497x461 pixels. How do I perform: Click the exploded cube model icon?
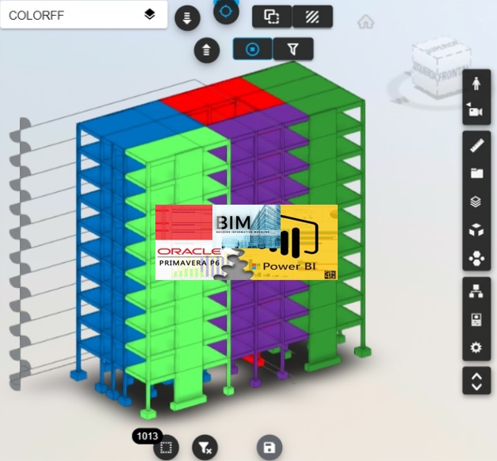point(476,230)
